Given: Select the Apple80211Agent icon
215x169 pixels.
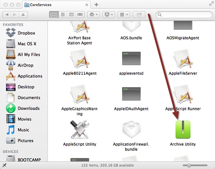Looking at the screenshot, I should click(80, 58).
